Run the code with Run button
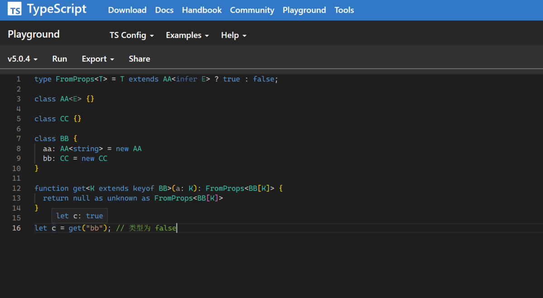 click(x=60, y=59)
